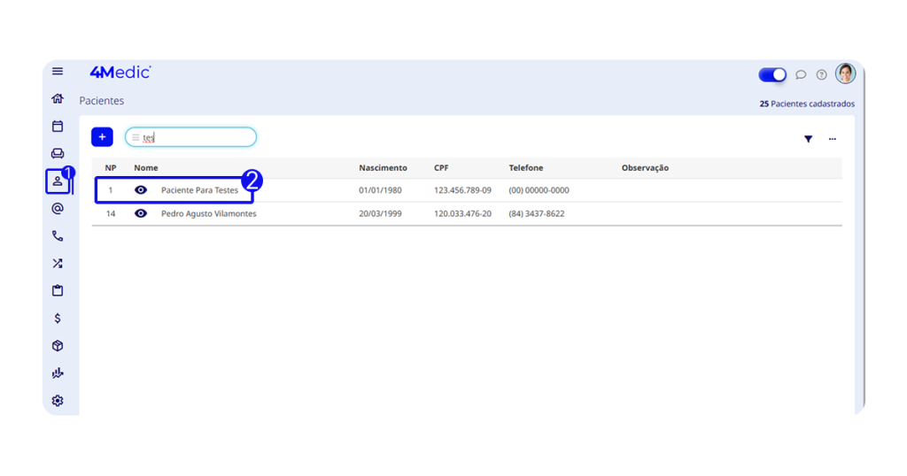Toggle the blue switch in top header
Image resolution: width=907 pixels, height=476 pixels.
click(772, 75)
